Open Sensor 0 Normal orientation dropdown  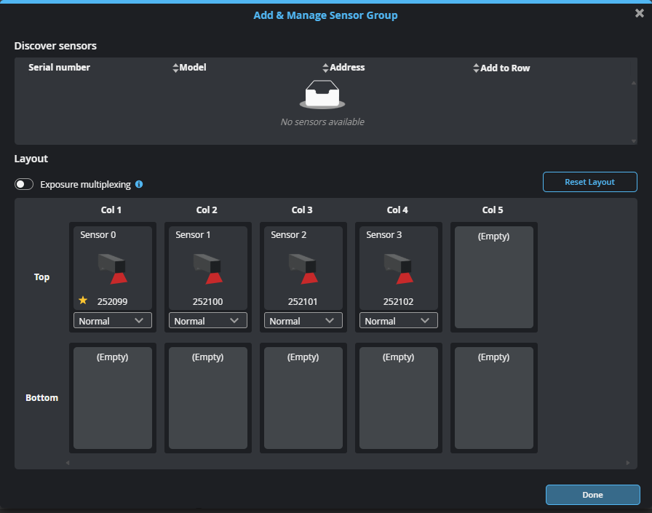(113, 321)
